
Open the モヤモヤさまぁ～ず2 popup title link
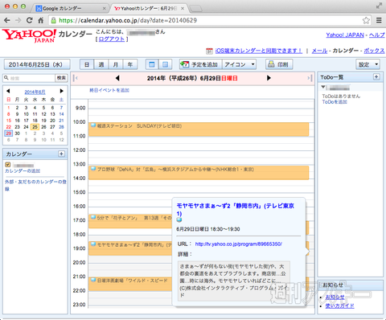(x=236, y=210)
